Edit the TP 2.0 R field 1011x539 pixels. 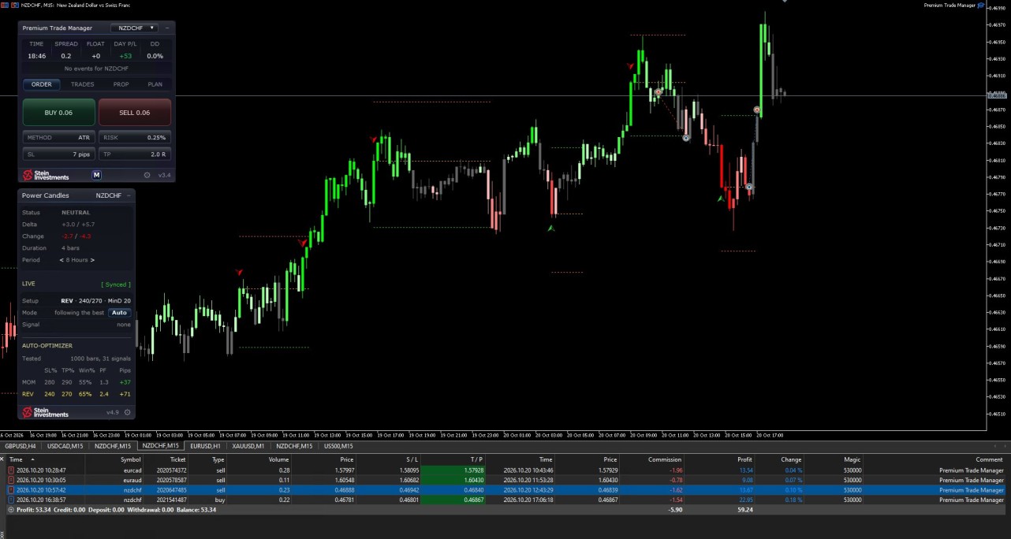[x=134, y=154]
